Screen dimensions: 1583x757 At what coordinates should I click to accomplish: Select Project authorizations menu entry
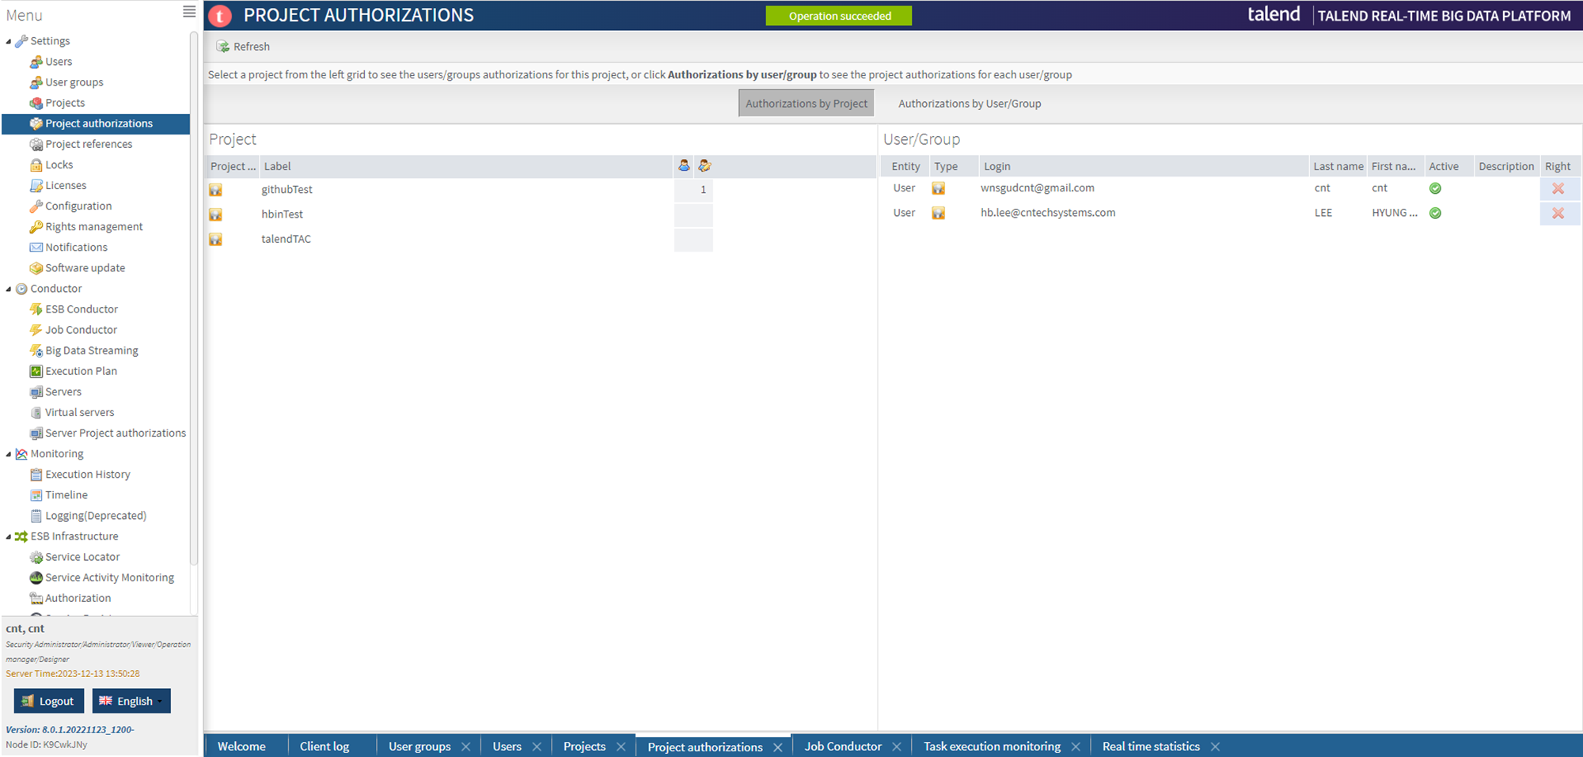(x=96, y=123)
